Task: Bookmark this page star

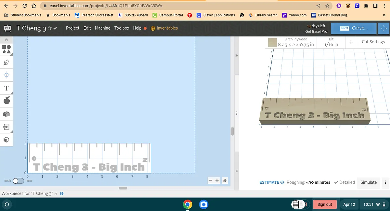Action: coord(327,6)
